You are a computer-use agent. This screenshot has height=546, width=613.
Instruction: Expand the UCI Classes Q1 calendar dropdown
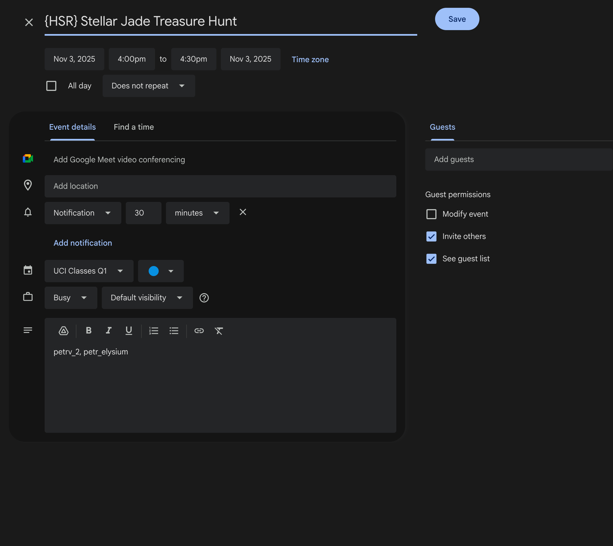coord(89,271)
